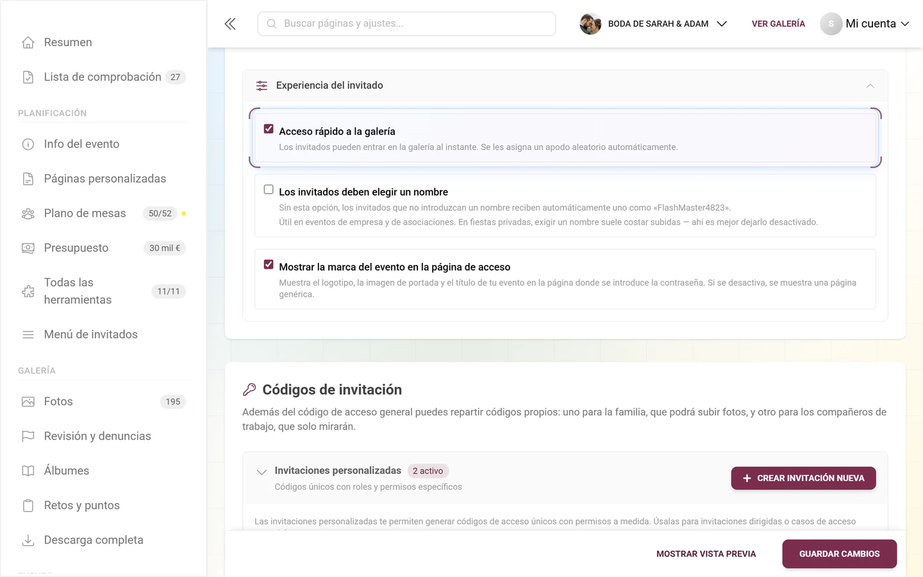Click the 195 photos badge
The width and height of the screenshot is (923, 577).
click(173, 402)
